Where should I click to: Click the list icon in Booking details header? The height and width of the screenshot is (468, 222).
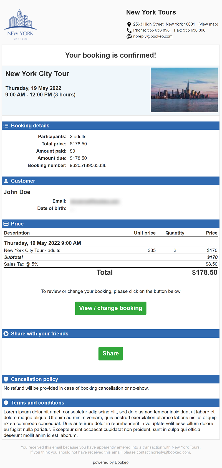(x=6, y=126)
